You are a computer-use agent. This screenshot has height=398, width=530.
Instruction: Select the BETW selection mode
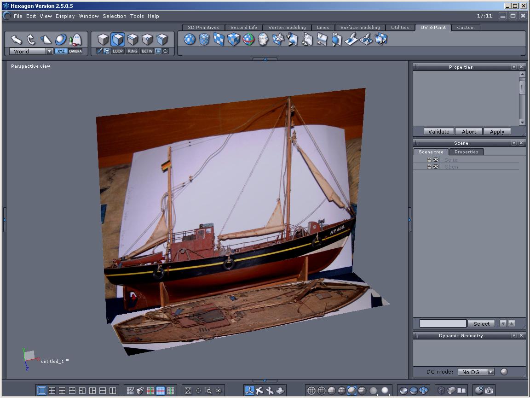click(147, 51)
